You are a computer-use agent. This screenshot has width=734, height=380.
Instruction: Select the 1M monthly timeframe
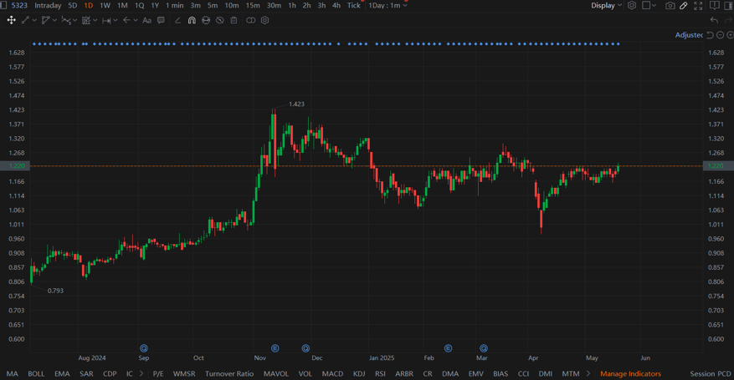tap(122, 5)
